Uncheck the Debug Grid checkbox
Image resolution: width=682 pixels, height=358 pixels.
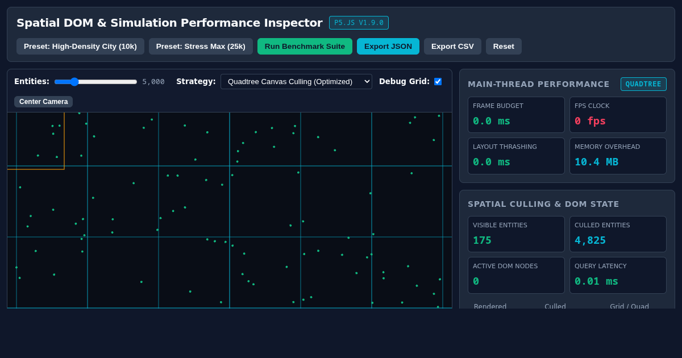(x=438, y=81)
